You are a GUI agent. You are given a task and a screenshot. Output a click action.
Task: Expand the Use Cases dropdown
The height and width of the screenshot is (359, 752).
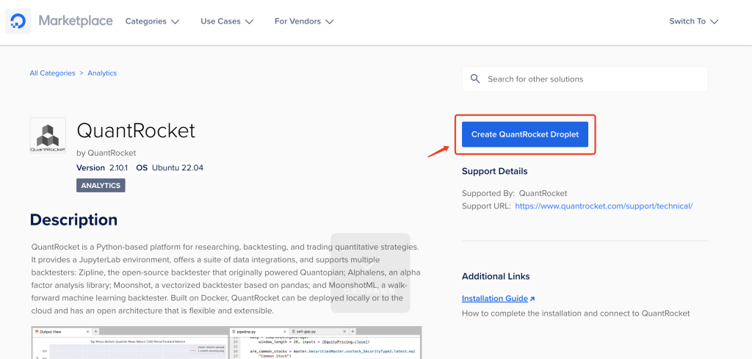coord(227,21)
